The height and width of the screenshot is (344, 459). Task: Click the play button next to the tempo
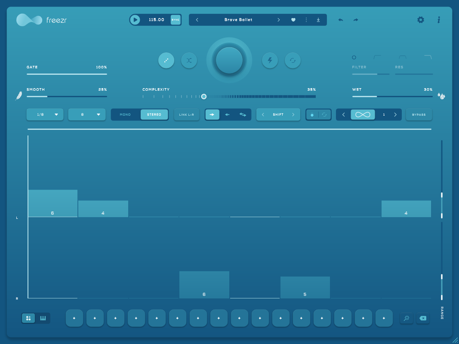pos(135,20)
